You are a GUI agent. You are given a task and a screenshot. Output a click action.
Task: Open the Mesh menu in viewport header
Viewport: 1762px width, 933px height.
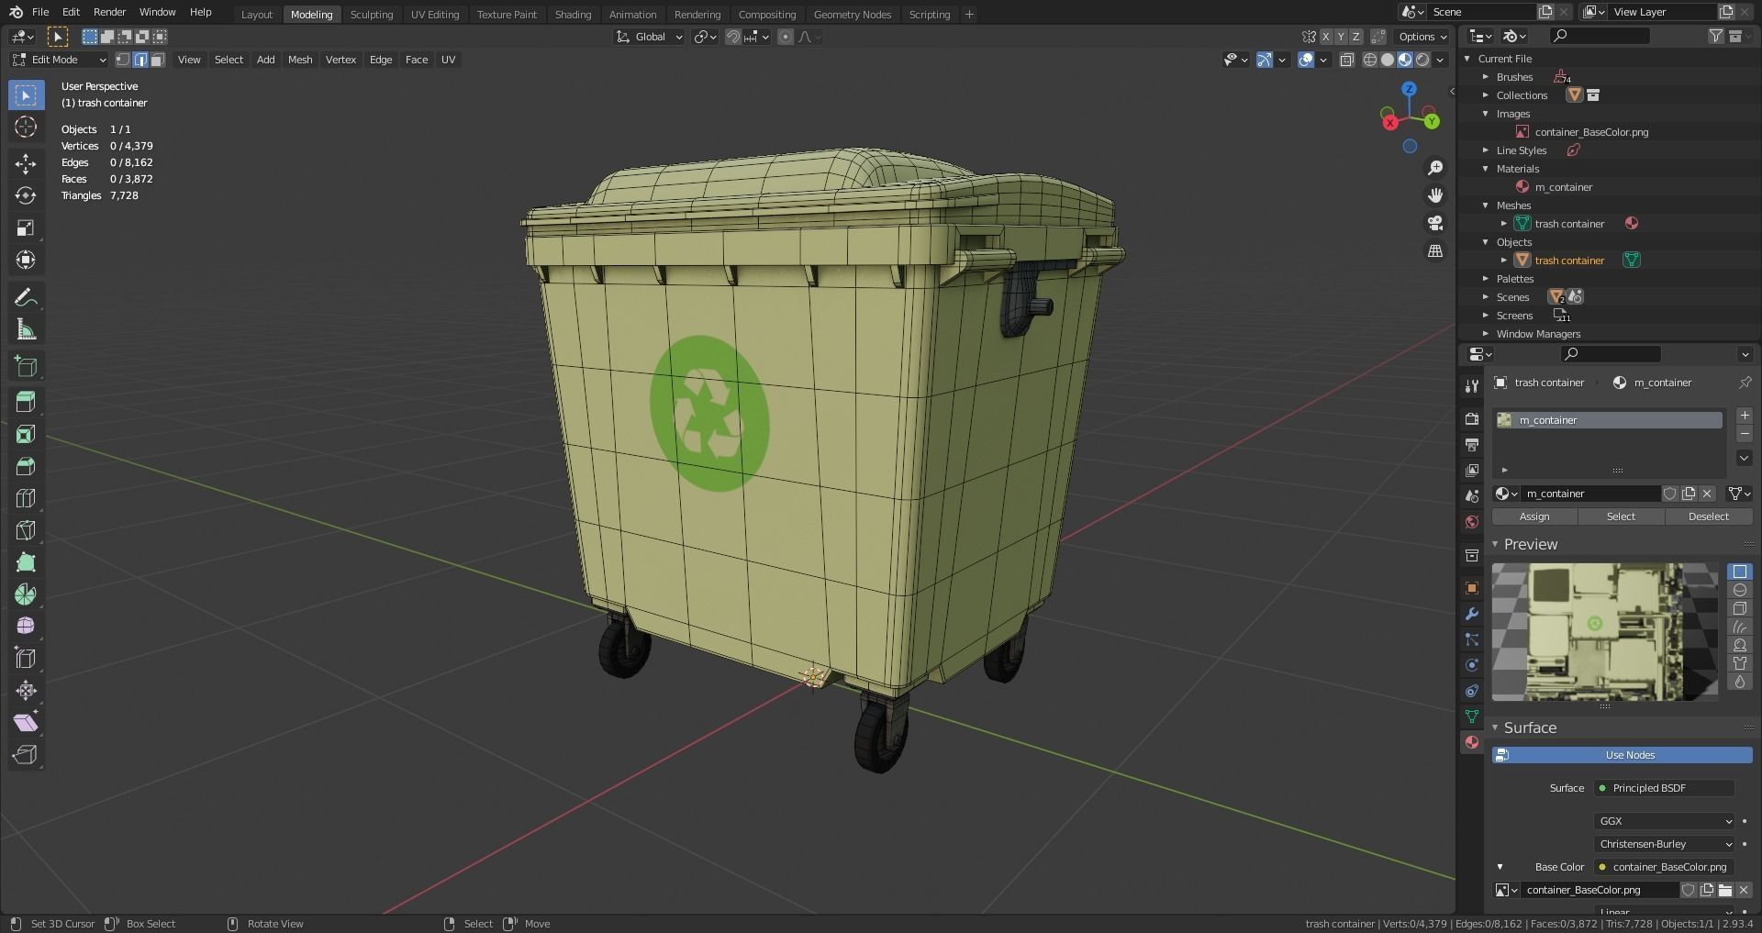(x=300, y=60)
